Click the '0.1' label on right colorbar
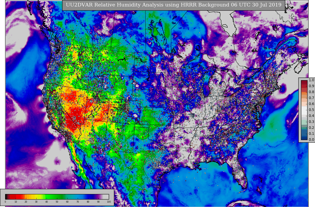Screen dimensions: 315x207 [x=311, y=134]
